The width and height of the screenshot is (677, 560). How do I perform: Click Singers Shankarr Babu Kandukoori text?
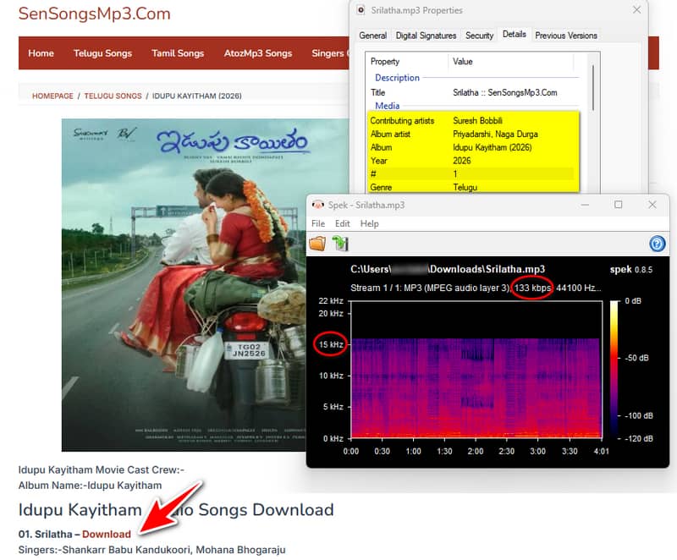[x=152, y=550]
